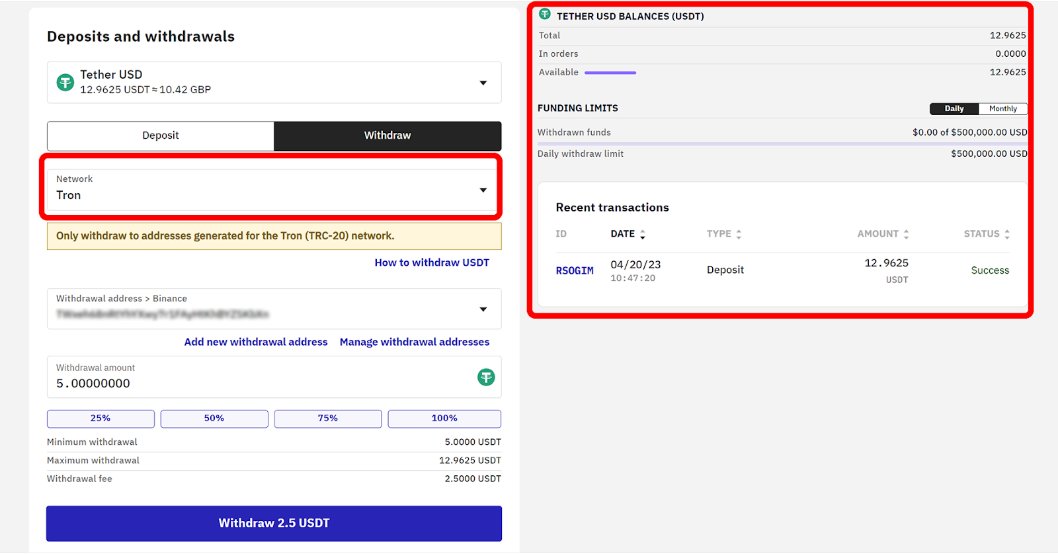This screenshot has height=554, width=1058.
Task: Click the Withdraw 2.5 USDT button
Action: [x=274, y=523]
